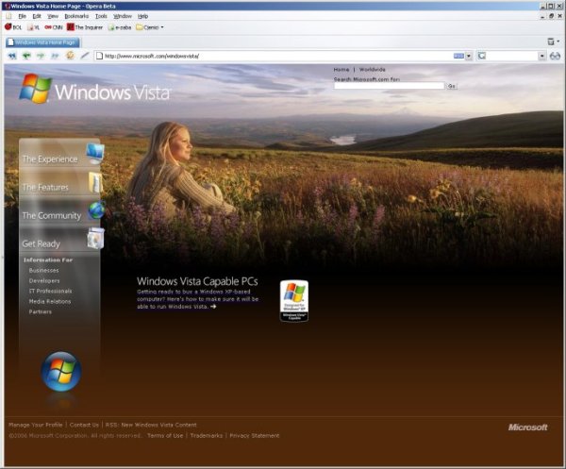The image size is (566, 469).
Task: Go back with the green back arrow
Action: [x=26, y=56]
